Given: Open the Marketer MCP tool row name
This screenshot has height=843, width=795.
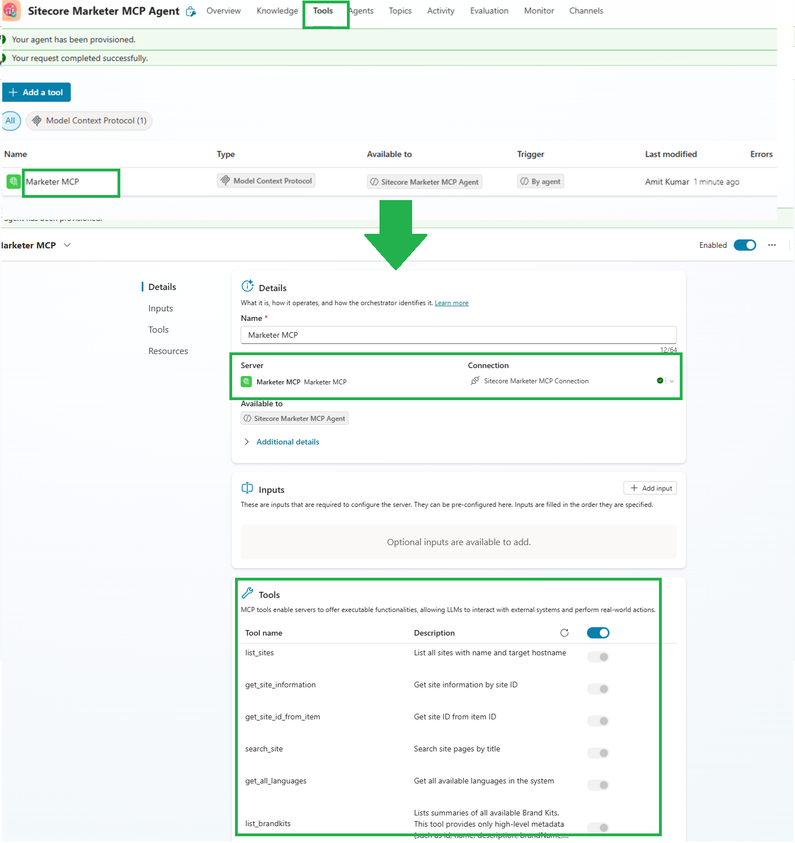Looking at the screenshot, I should pyautogui.click(x=52, y=182).
